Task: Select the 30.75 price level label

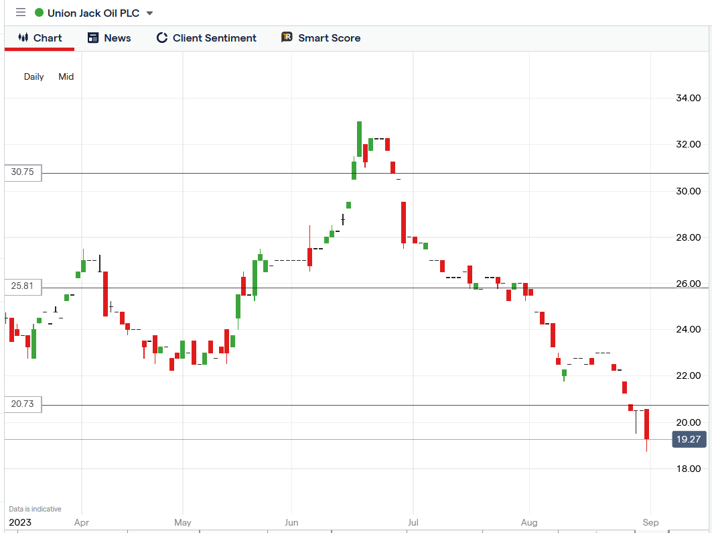Action: pyautogui.click(x=23, y=172)
